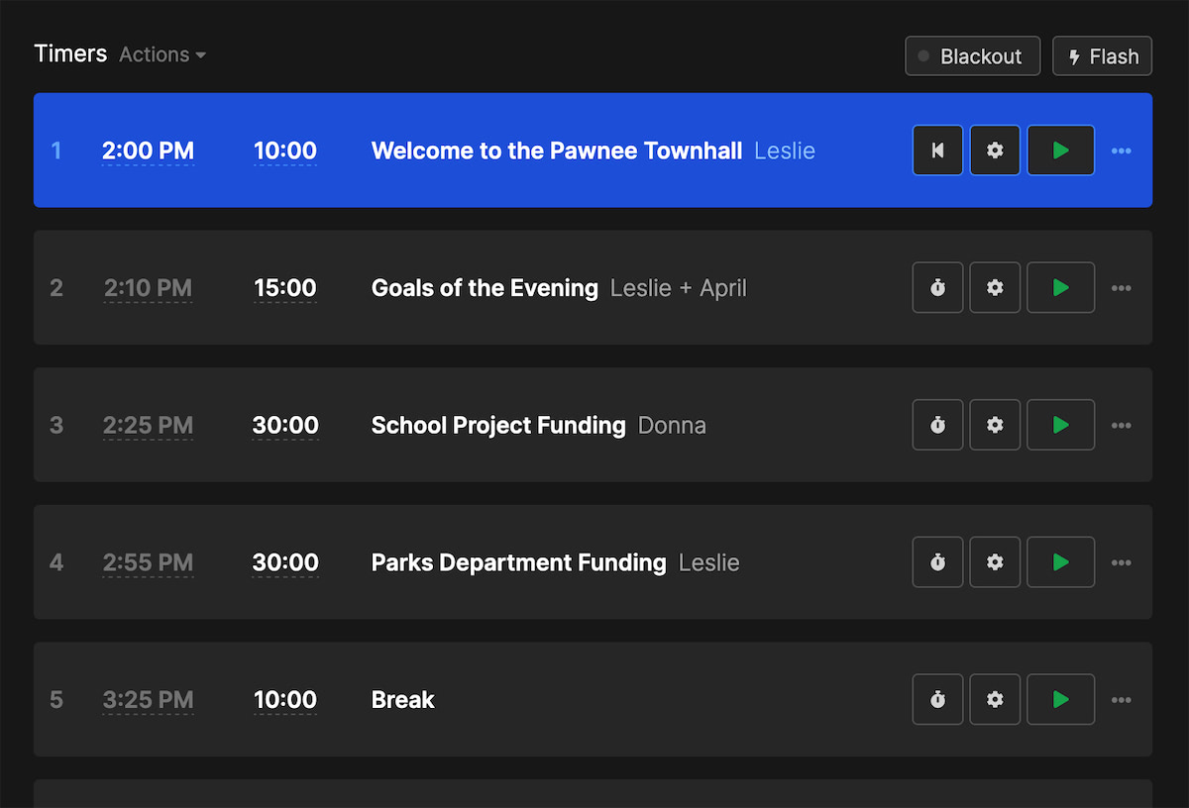1189x808 pixels.
Task: Click the stopwatch icon on Goals of the Evening
Action: click(x=937, y=287)
